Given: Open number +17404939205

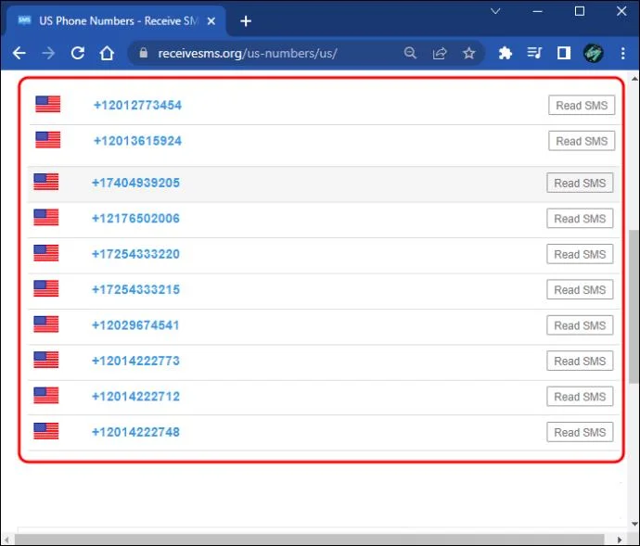Looking at the screenshot, I should 135,183.
